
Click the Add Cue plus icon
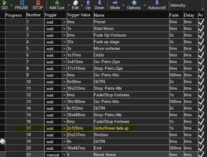coord(57,3)
